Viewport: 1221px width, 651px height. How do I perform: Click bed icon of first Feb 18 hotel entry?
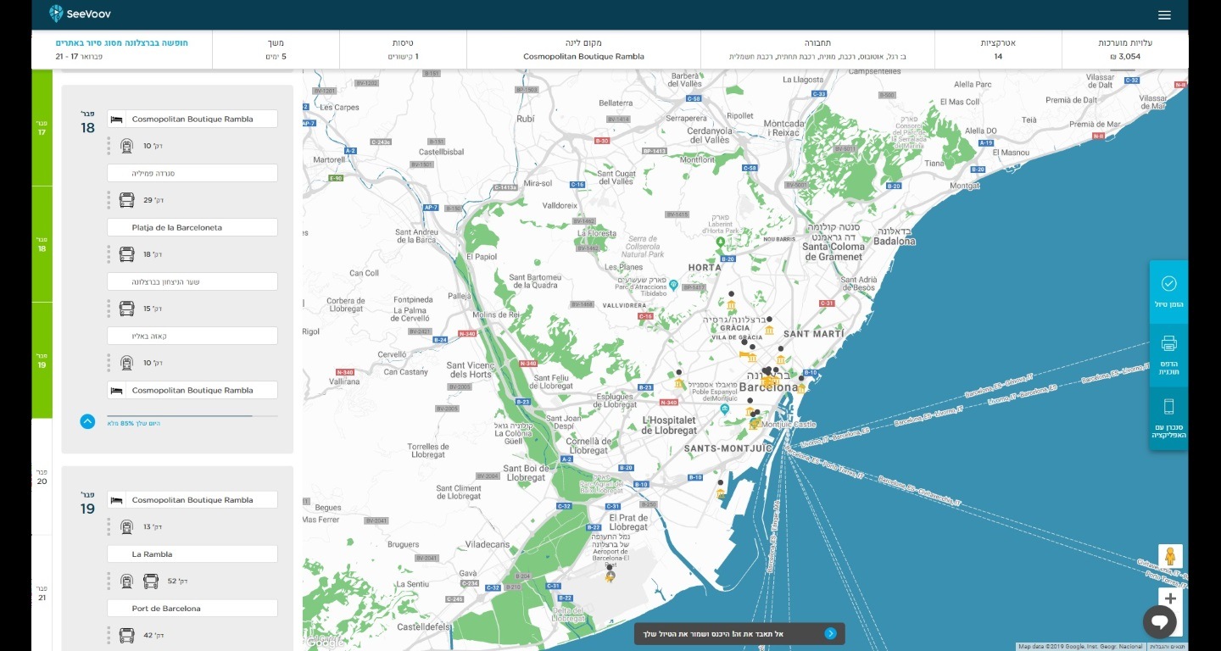[117, 120]
